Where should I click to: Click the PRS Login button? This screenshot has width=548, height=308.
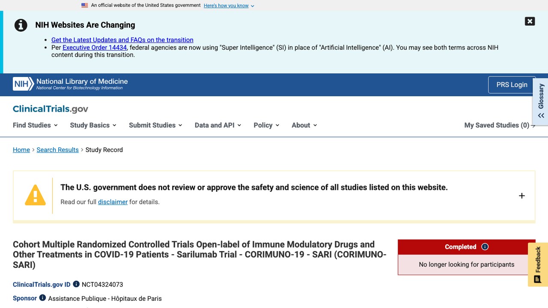512,85
